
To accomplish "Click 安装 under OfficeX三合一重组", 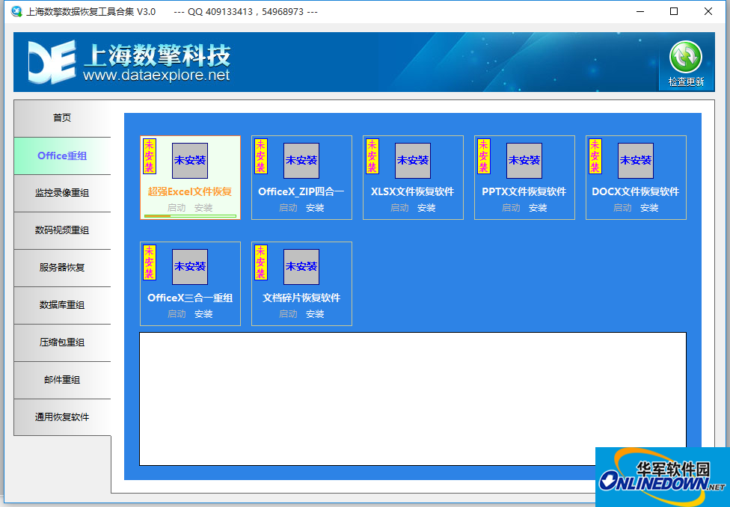I will [203, 314].
